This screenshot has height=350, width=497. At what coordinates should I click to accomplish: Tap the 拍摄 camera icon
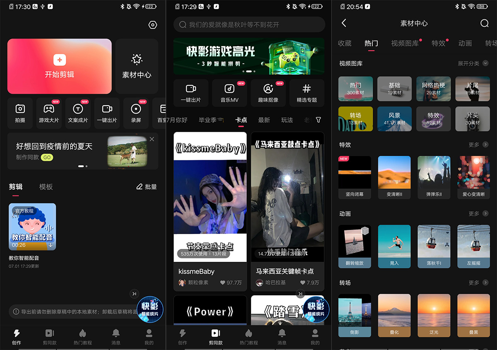click(20, 109)
